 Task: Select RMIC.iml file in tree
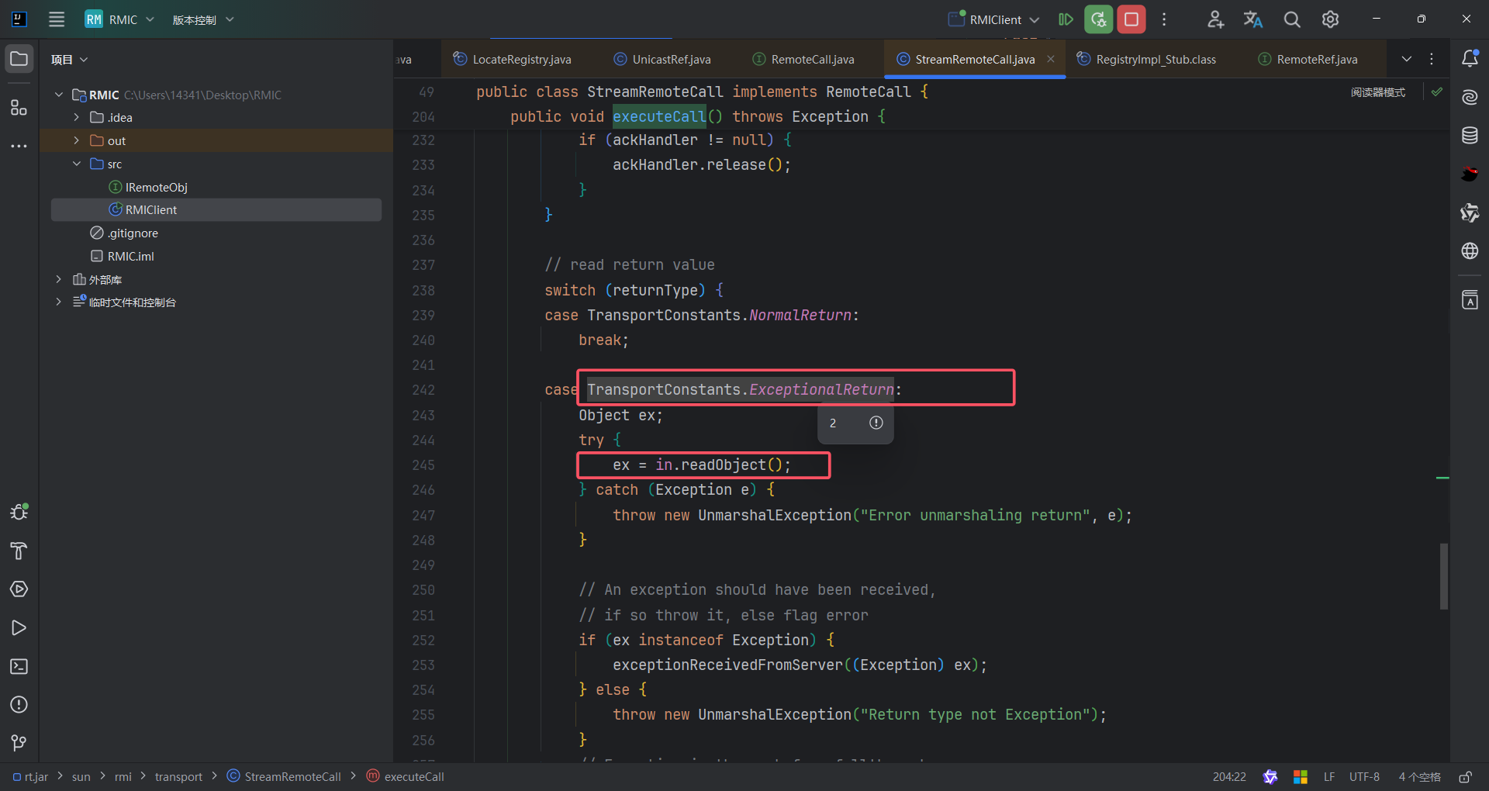tap(123, 256)
